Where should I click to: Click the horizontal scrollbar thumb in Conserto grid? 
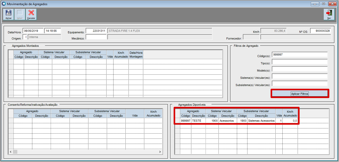15,152
